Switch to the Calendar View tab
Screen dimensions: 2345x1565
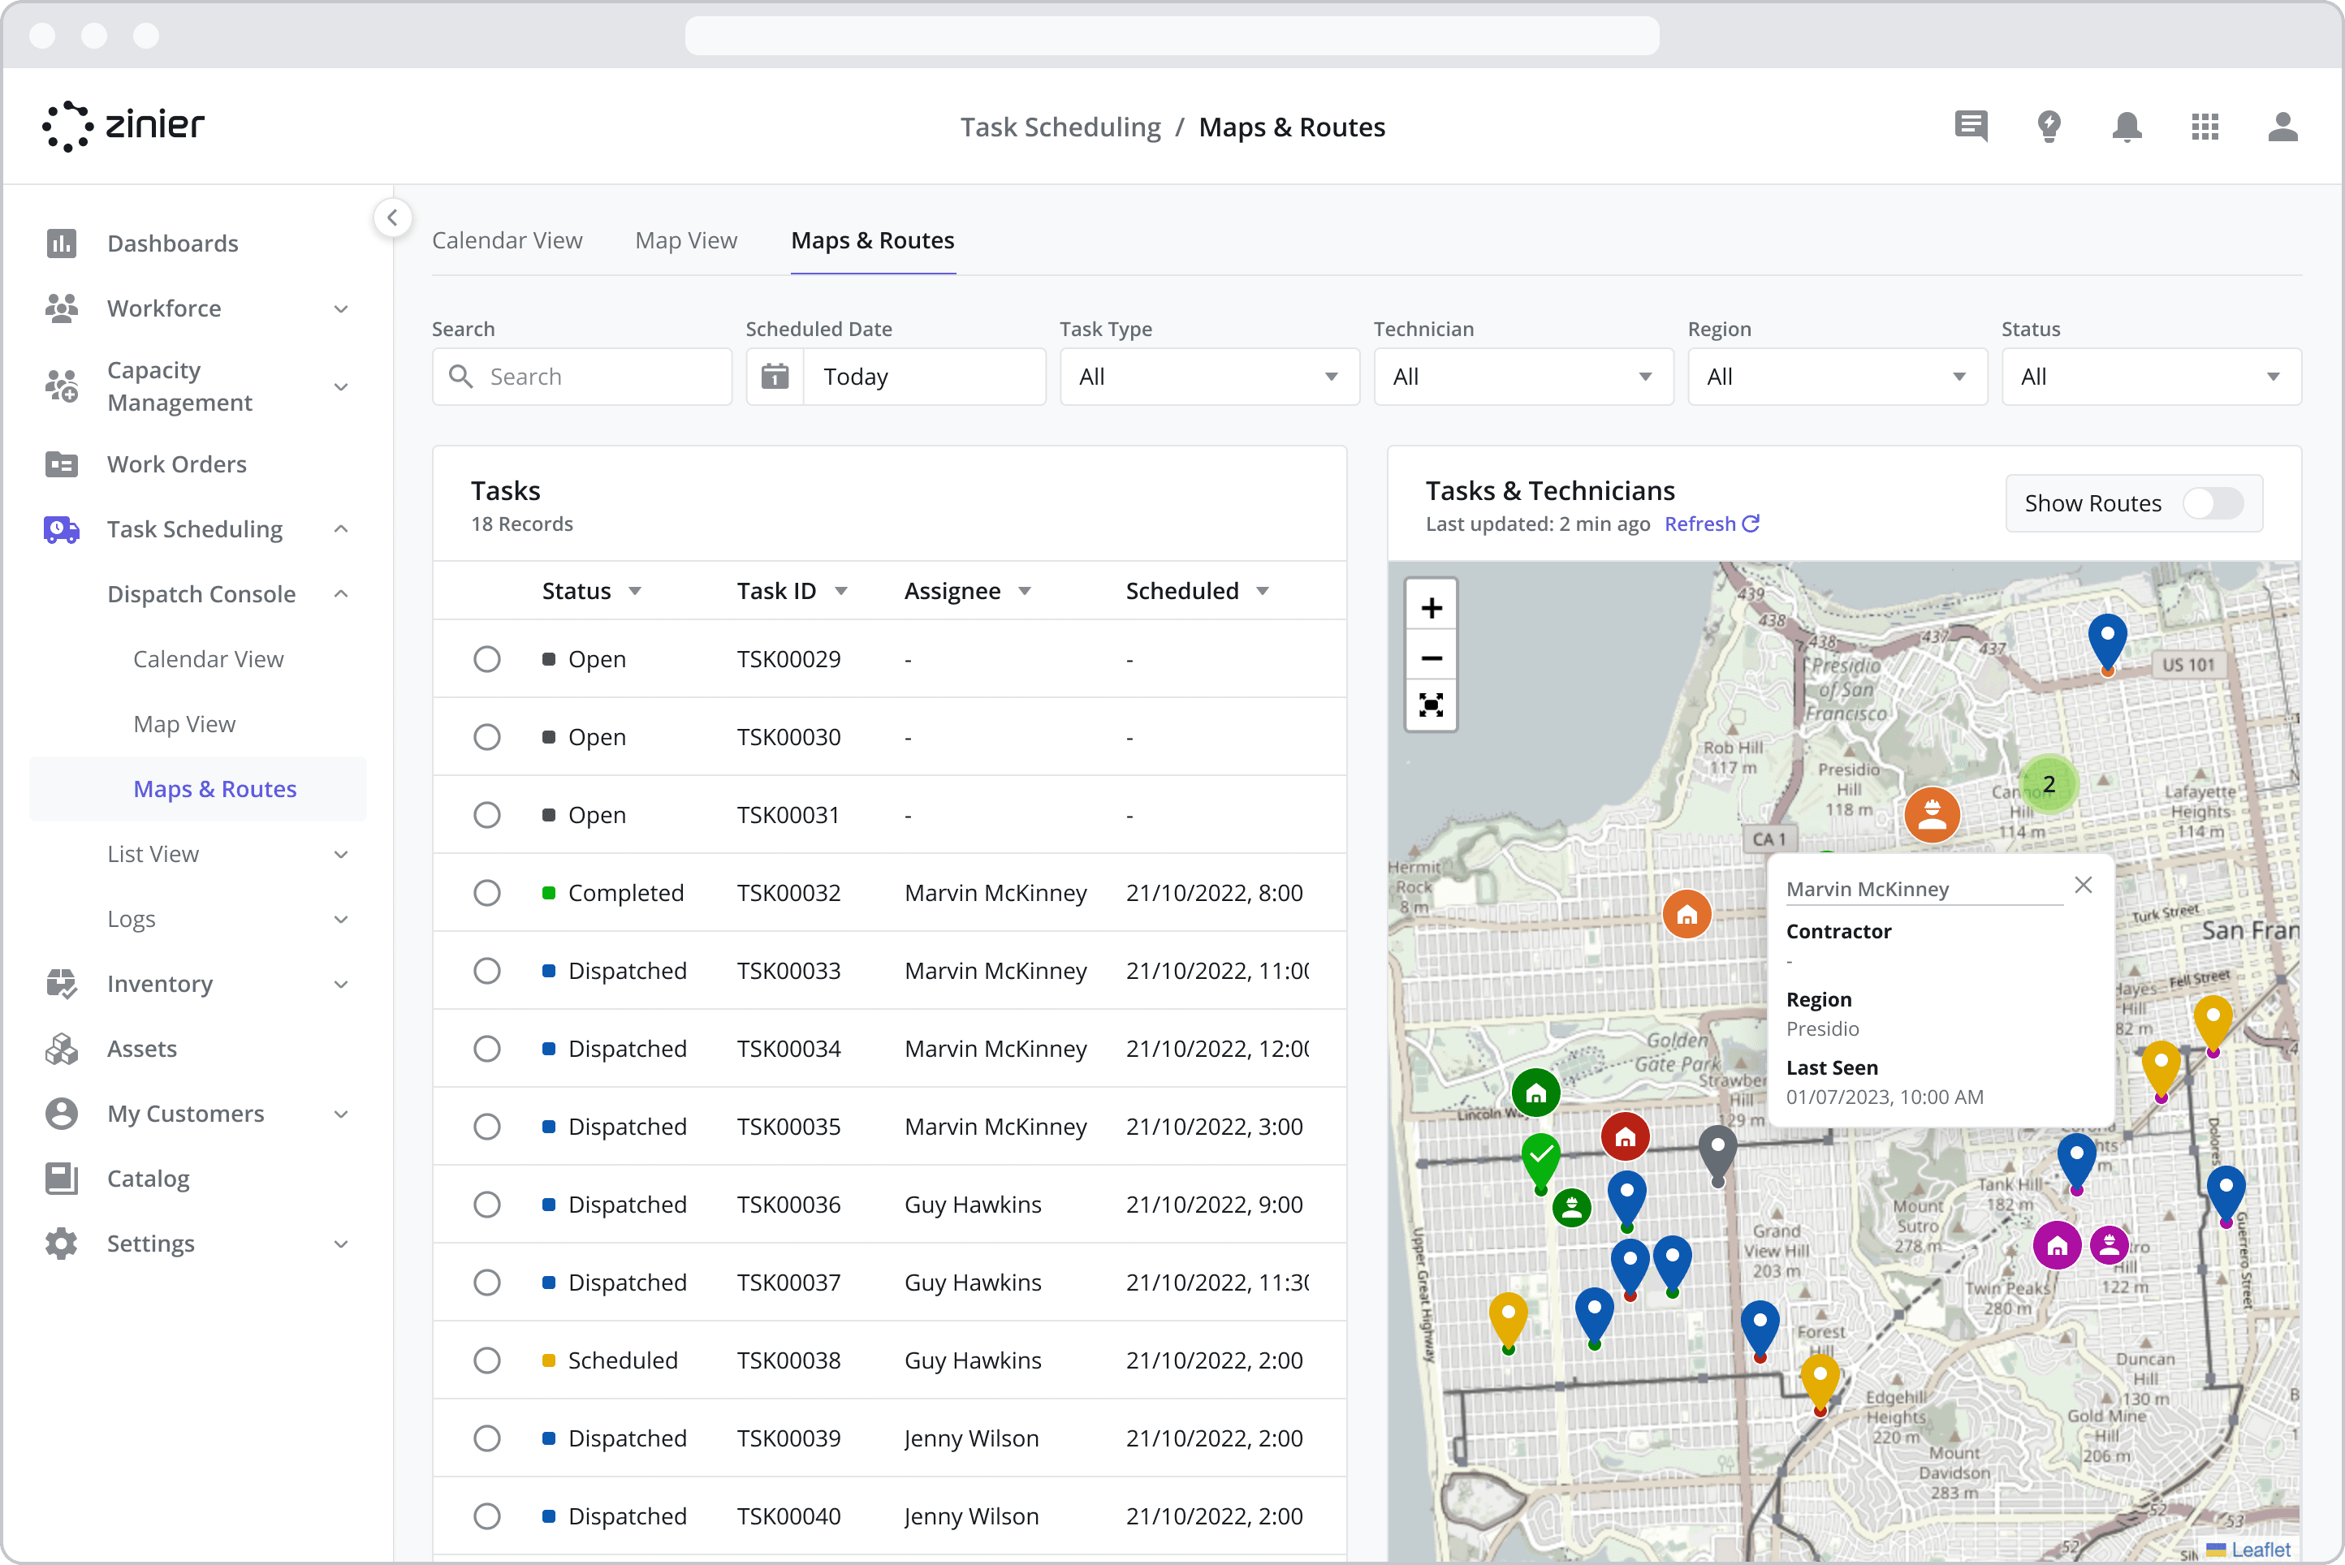pyautogui.click(x=506, y=240)
